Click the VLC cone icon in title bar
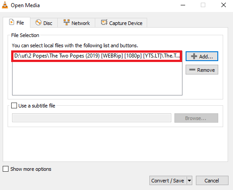This screenshot has height=190, width=233. click(5, 5)
